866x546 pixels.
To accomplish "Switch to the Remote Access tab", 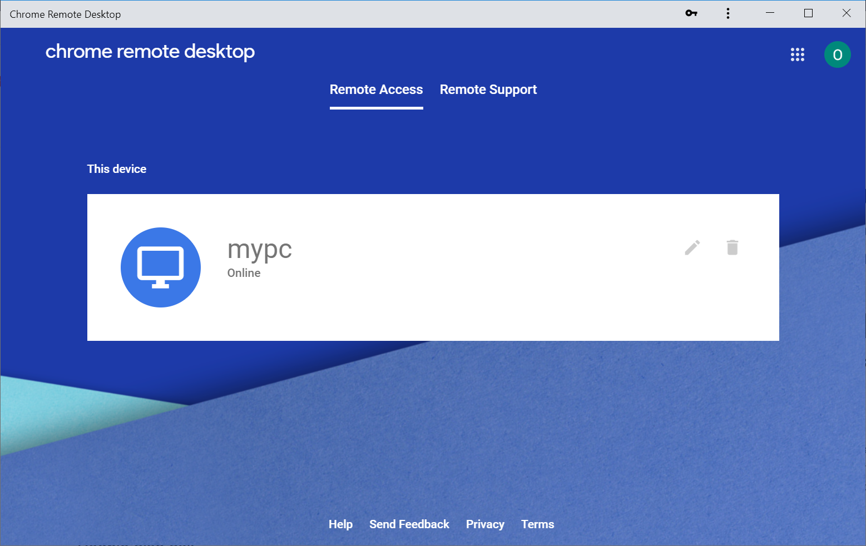I will 377,90.
